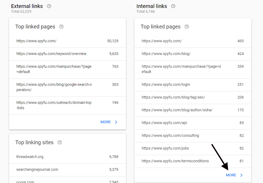Select the spyfu.com/api internal row
263x183 pixels.
[164, 123]
